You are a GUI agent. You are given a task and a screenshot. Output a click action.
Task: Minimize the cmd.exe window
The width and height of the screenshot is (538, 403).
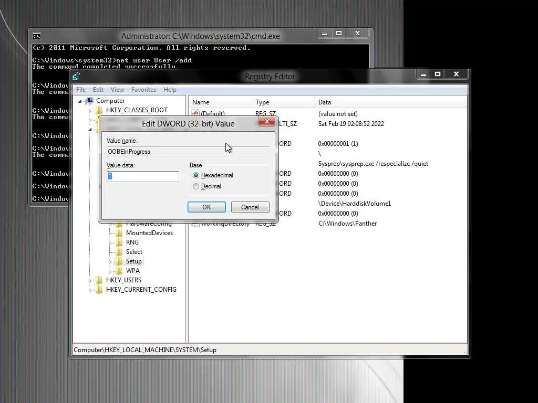tap(325, 33)
